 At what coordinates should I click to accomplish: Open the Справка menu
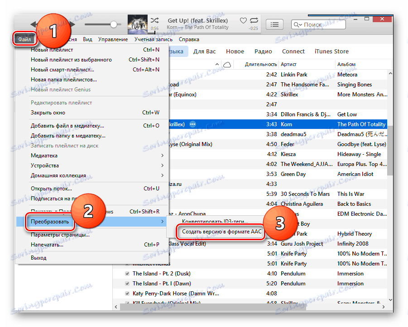[x=189, y=39]
